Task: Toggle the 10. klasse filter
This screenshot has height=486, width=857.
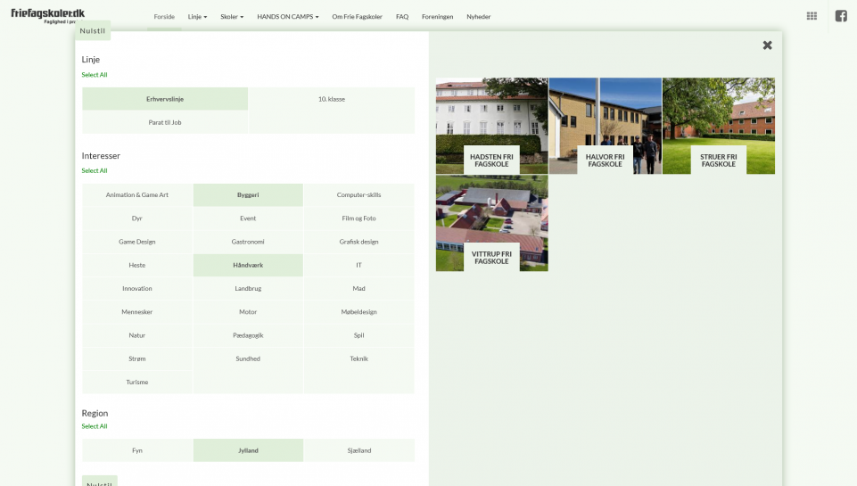Action: coord(332,99)
